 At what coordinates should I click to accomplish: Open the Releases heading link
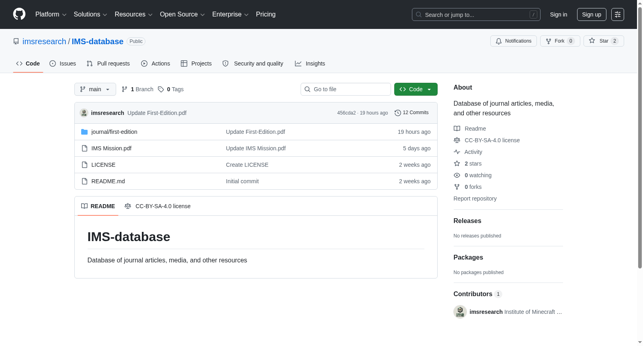(x=467, y=221)
